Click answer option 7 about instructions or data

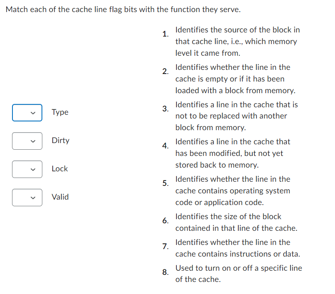pos(237,248)
